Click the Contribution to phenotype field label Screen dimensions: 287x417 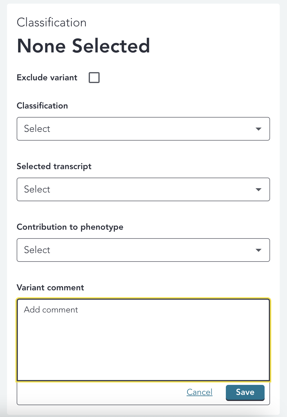pyautogui.click(x=70, y=227)
